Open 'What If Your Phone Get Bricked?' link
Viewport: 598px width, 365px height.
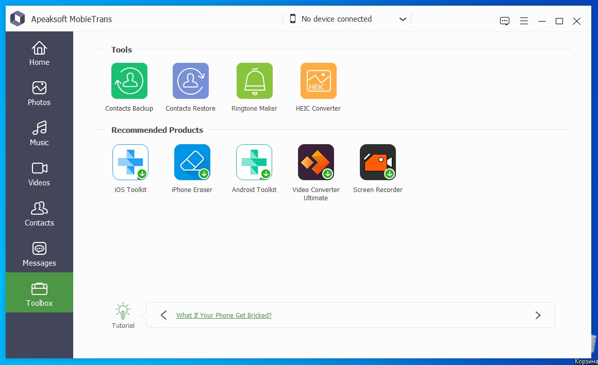pyautogui.click(x=224, y=316)
